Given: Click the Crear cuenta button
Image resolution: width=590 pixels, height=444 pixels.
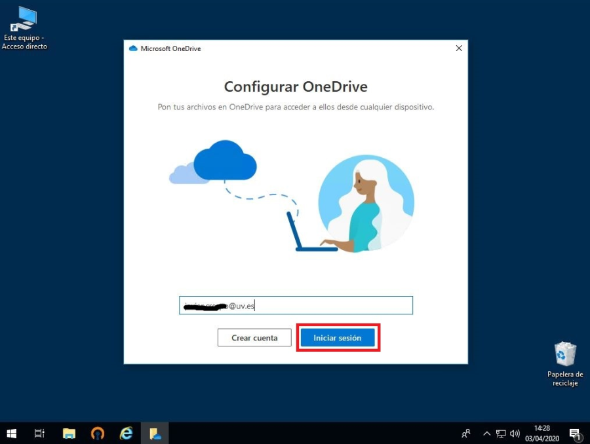Looking at the screenshot, I should pos(254,338).
